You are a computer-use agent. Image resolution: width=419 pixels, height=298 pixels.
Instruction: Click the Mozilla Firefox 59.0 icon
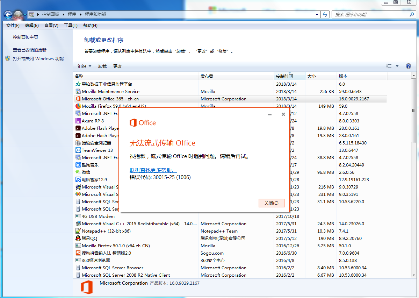[x=78, y=106]
